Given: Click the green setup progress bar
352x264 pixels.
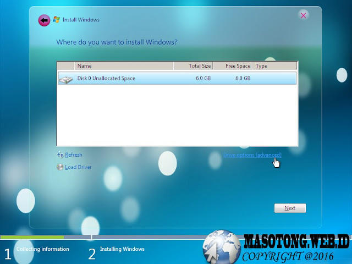Looking at the screenshot, I should pos(32,237).
